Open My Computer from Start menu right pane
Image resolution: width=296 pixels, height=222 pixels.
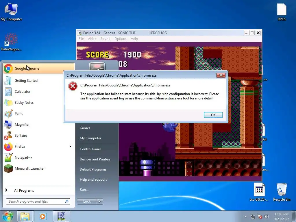[x=90, y=138]
